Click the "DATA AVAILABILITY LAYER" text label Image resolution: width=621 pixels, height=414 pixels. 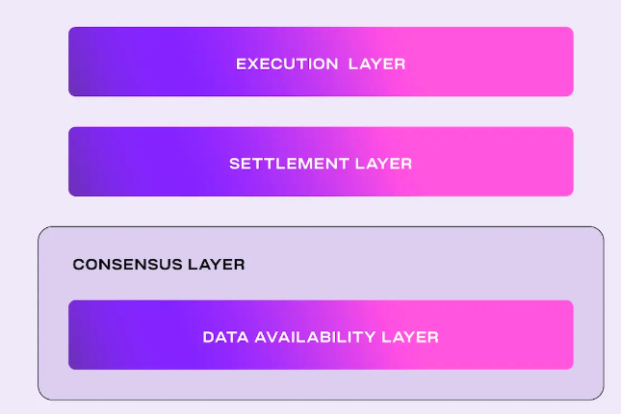[x=321, y=337]
